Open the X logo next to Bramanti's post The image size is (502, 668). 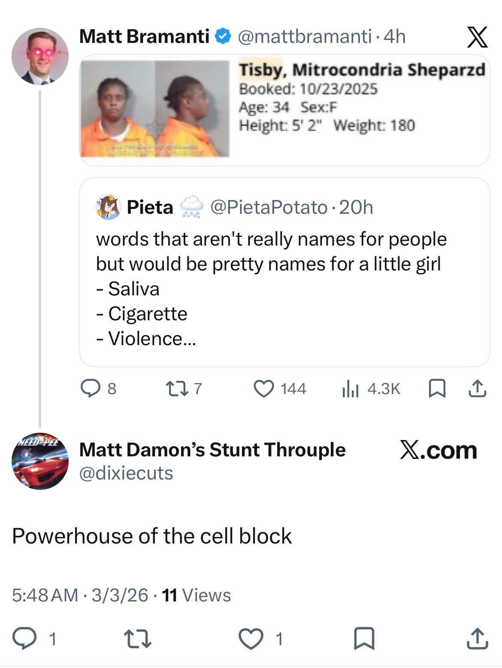tap(477, 37)
